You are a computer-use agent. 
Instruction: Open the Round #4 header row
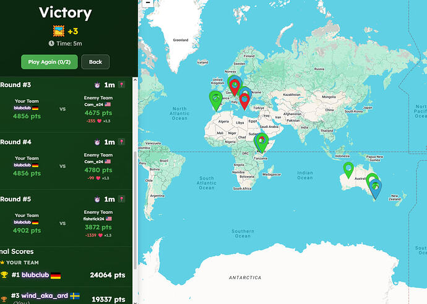[x=63, y=142]
